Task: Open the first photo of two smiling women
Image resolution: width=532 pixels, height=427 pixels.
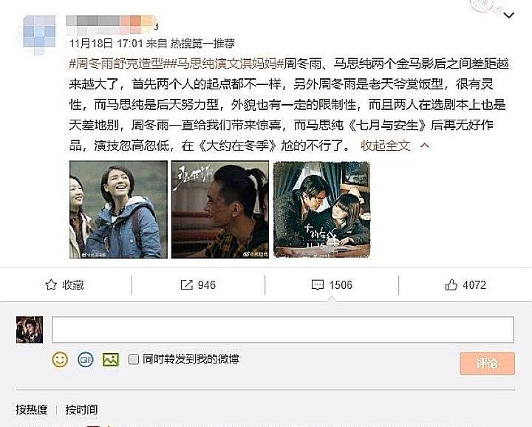Action: (x=118, y=210)
